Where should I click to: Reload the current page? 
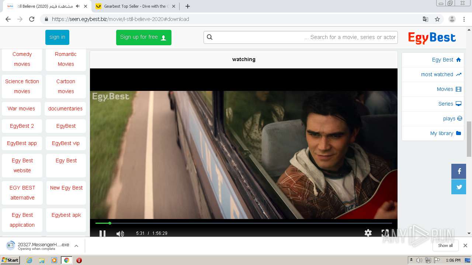click(x=32, y=19)
